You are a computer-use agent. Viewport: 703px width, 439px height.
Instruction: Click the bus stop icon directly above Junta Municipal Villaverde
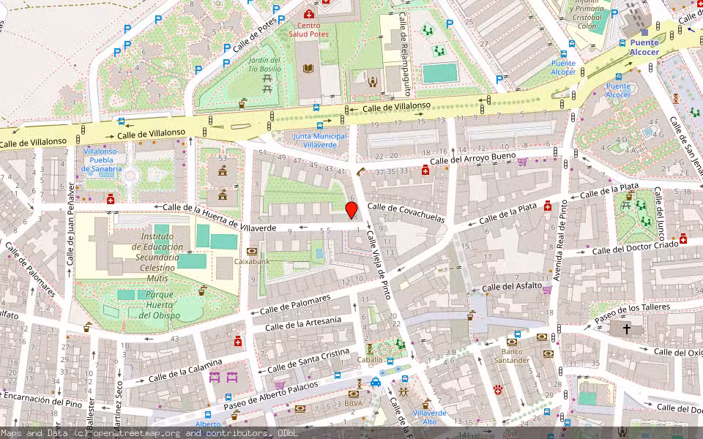tap(320, 126)
